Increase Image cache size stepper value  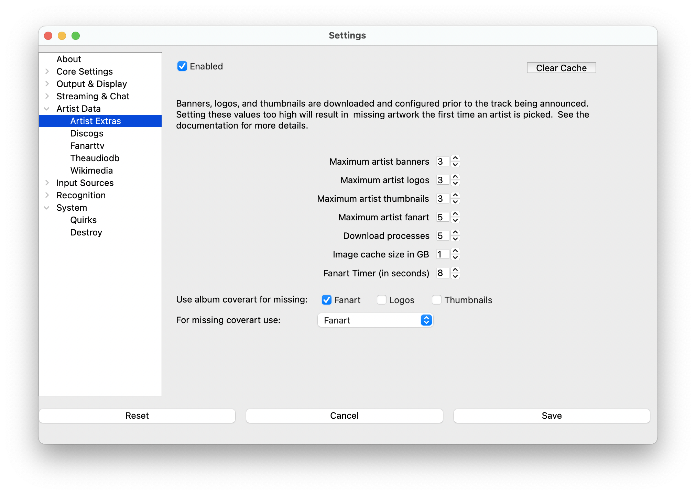pos(455,251)
